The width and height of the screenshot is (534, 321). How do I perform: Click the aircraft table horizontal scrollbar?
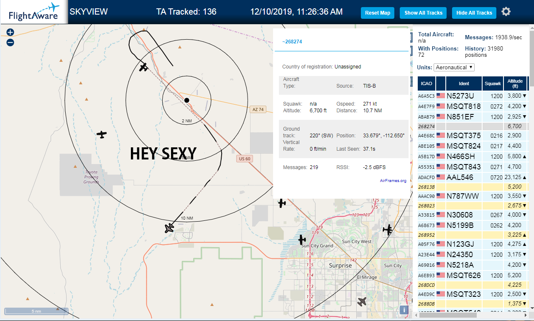click(447, 315)
